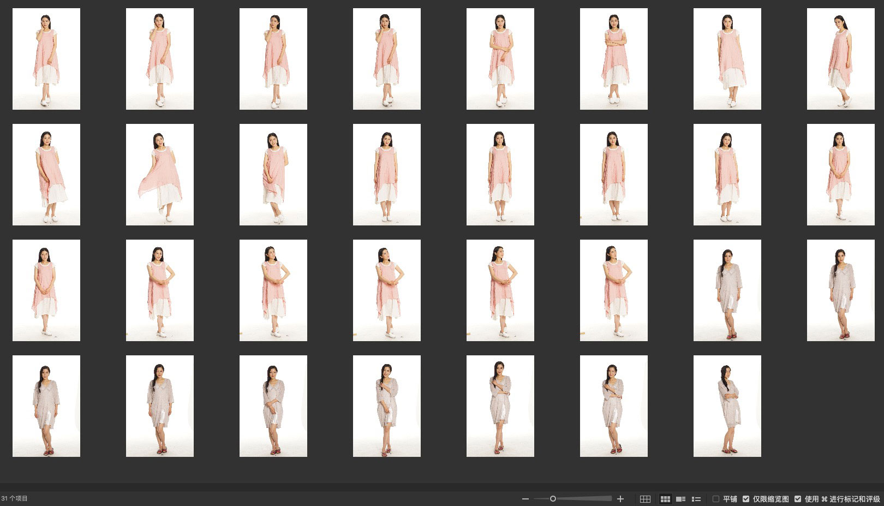Image resolution: width=884 pixels, height=506 pixels.
Task: Select first thumbnail in the bottom row
Action: coord(46,406)
